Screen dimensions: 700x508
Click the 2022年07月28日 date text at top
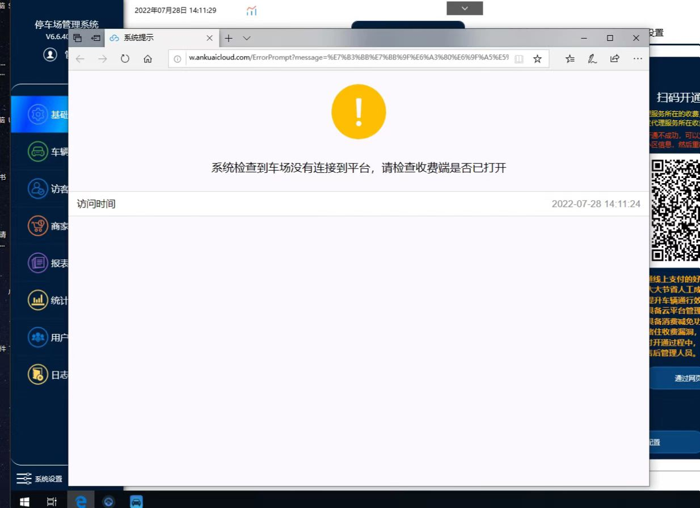coord(175,10)
